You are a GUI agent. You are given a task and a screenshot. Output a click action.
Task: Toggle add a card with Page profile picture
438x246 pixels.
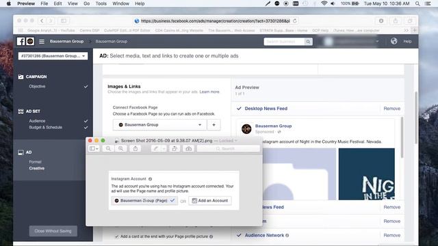tap(117, 236)
